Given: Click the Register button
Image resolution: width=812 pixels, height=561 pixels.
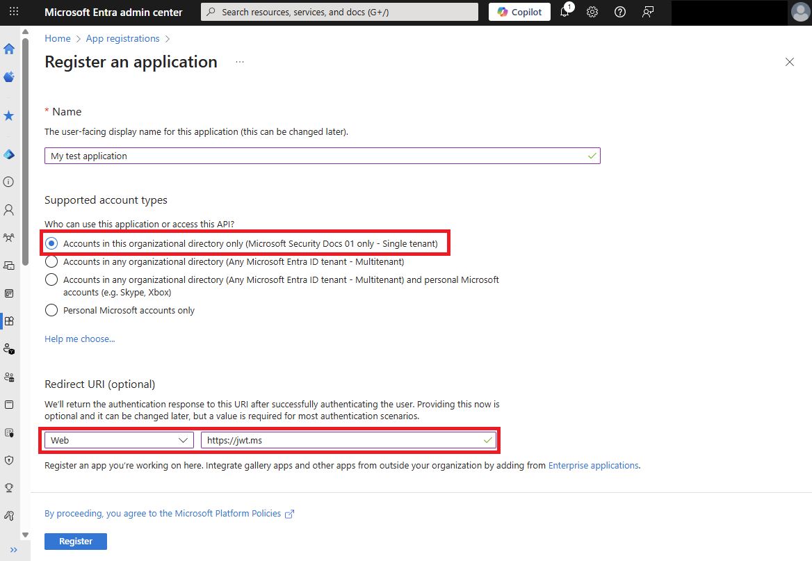Looking at the screenshot, I should coord(76,542).
